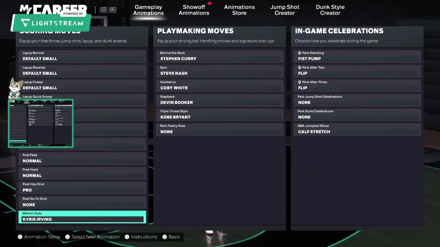Click text 'Choose how you celebrate during the game.'
This screenshot has width=440, height=247.
pos(337,41)
